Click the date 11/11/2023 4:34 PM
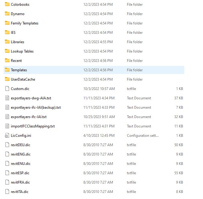 coord(99,98)
